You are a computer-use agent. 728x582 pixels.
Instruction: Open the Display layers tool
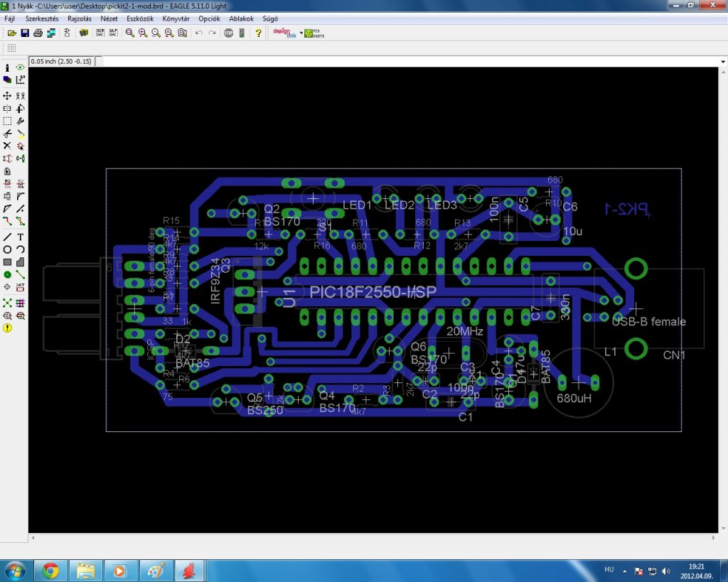pyautogui.click(x=7, y=80)
